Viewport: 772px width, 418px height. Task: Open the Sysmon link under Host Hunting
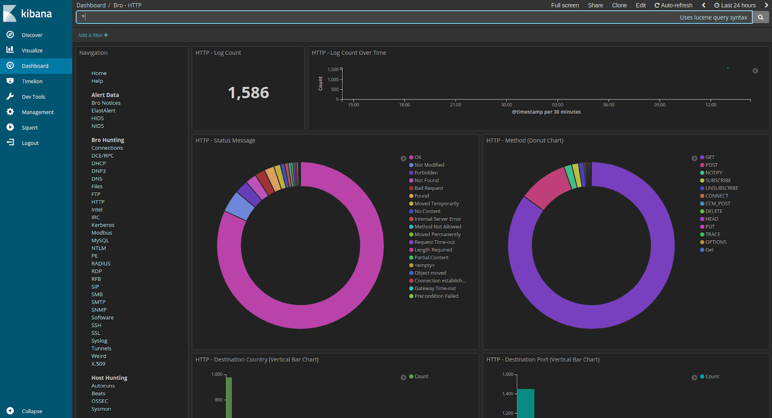tap(101, 409)
